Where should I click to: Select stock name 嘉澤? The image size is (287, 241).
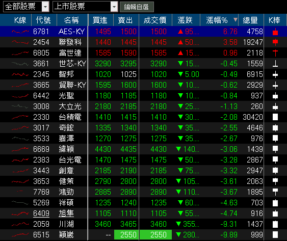click(66, 139)
